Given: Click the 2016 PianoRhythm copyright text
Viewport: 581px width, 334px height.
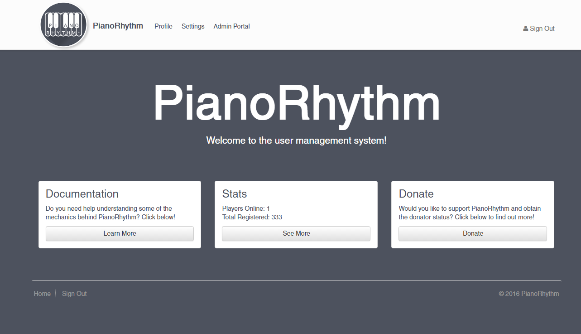Looking at the screenshot, I should (529, 294).
